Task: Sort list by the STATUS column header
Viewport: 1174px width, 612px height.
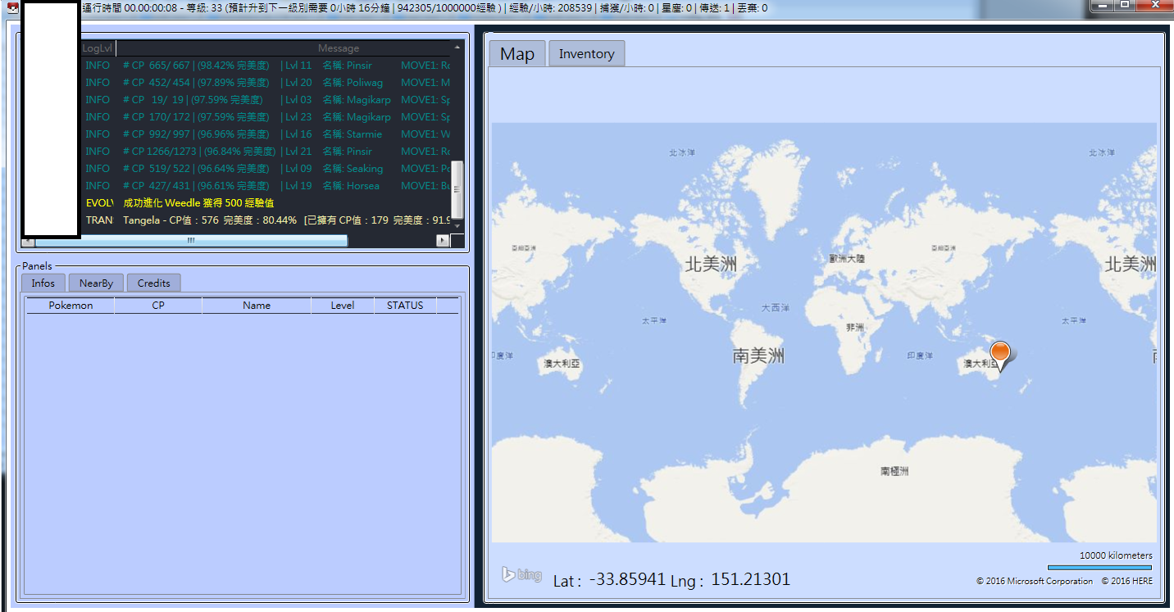Action: 405,306
